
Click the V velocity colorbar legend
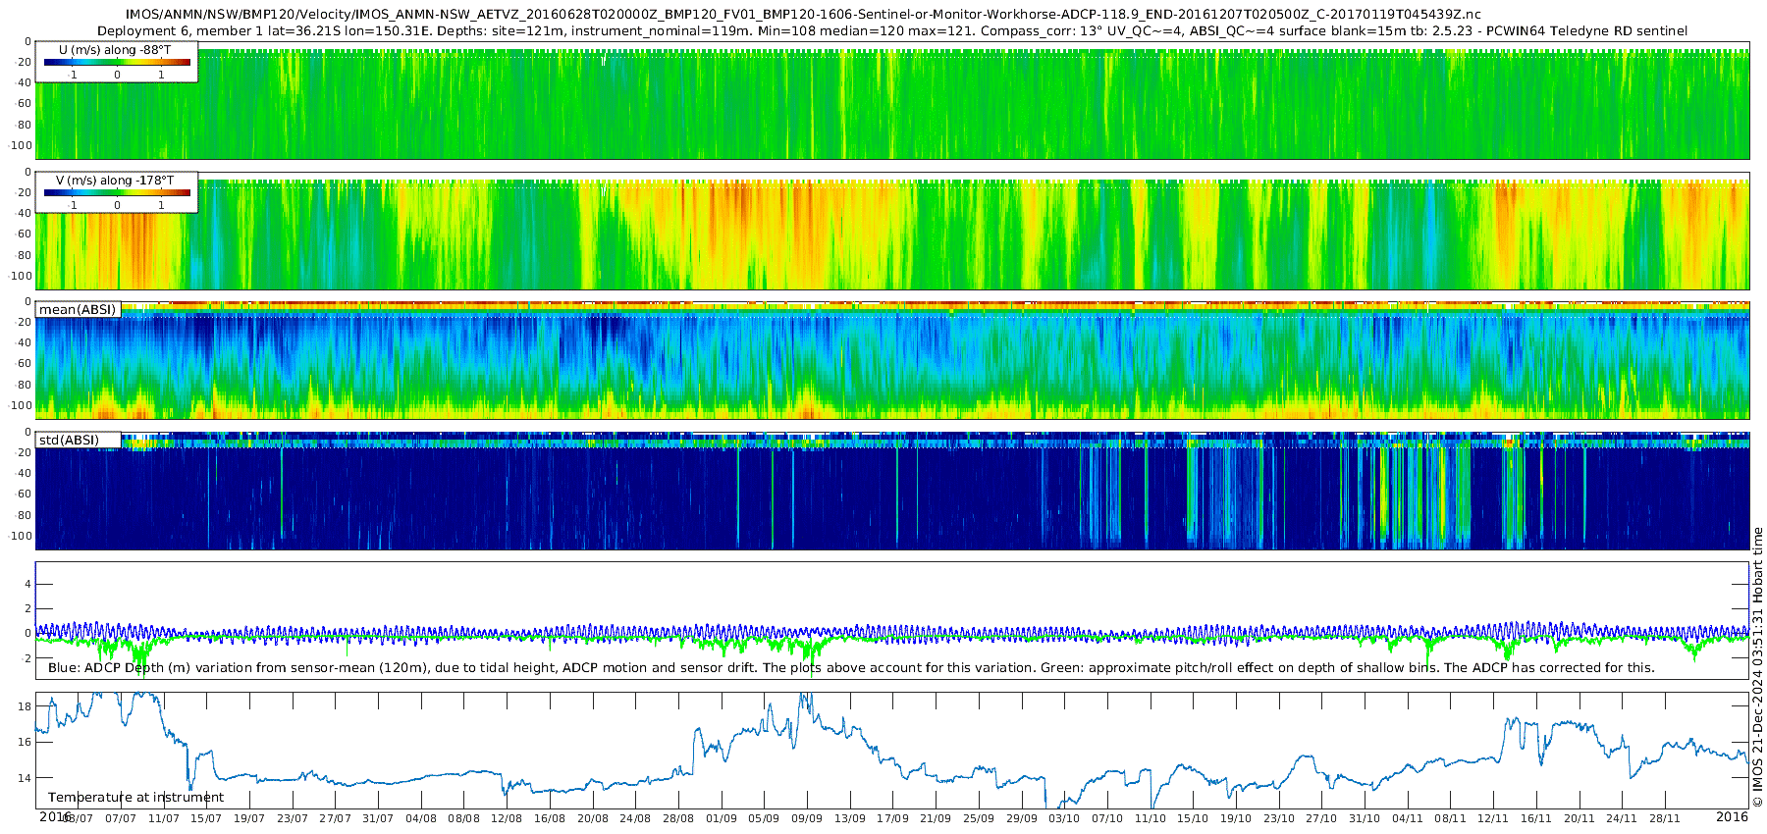click(x=117, y=193)
